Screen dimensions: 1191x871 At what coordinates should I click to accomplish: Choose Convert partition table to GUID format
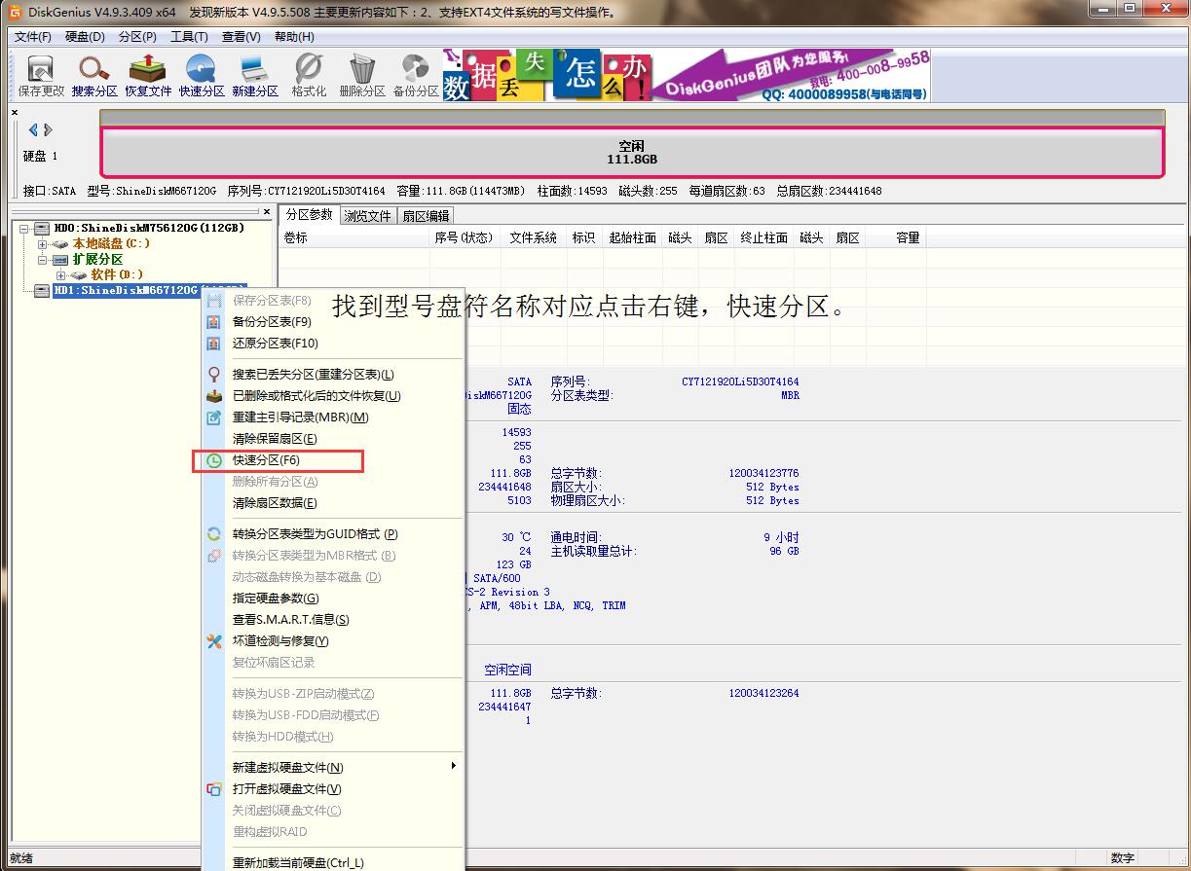pyautogui.click(x=333, y=533)
